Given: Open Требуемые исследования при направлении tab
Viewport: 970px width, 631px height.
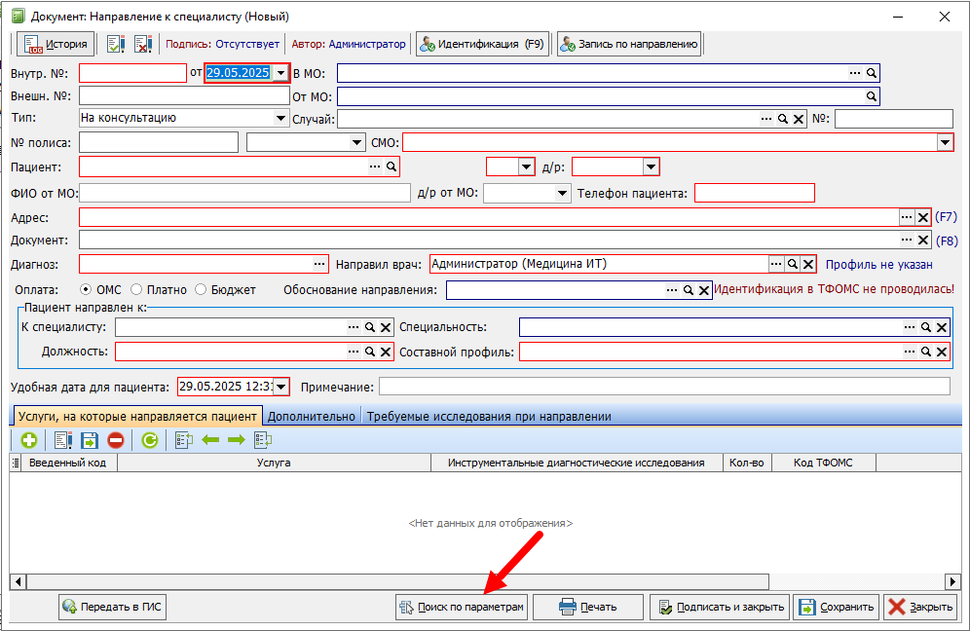Looking at the screenshot, I should (489, 417).
